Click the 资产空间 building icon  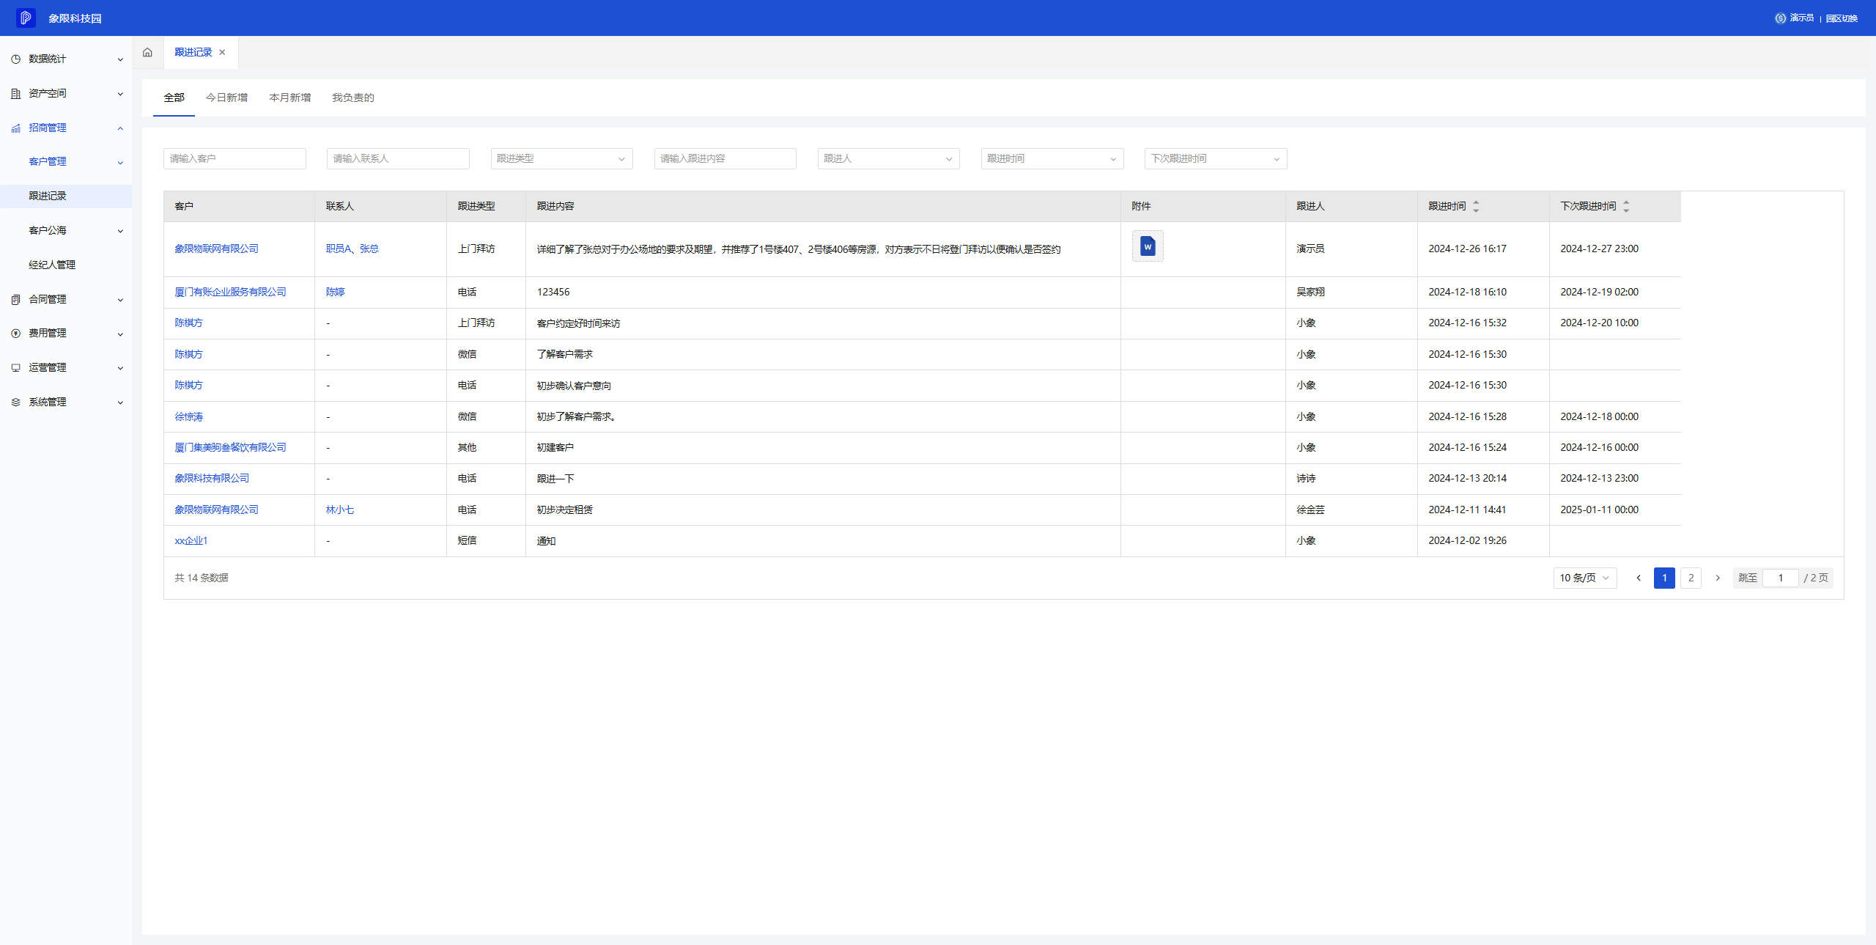(x=15, y=93)
